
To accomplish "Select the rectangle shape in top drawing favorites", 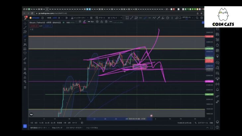I will tap(127, 18).
